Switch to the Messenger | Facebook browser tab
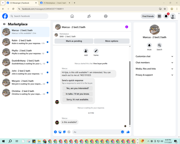 (x=22, y=3)
